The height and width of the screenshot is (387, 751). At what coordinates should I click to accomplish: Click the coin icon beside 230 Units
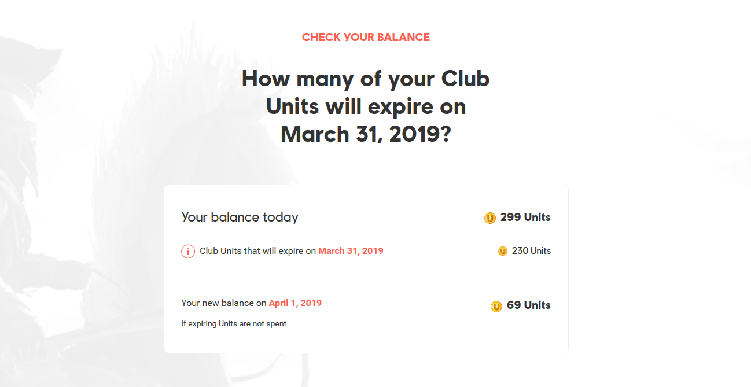[503, 251]
